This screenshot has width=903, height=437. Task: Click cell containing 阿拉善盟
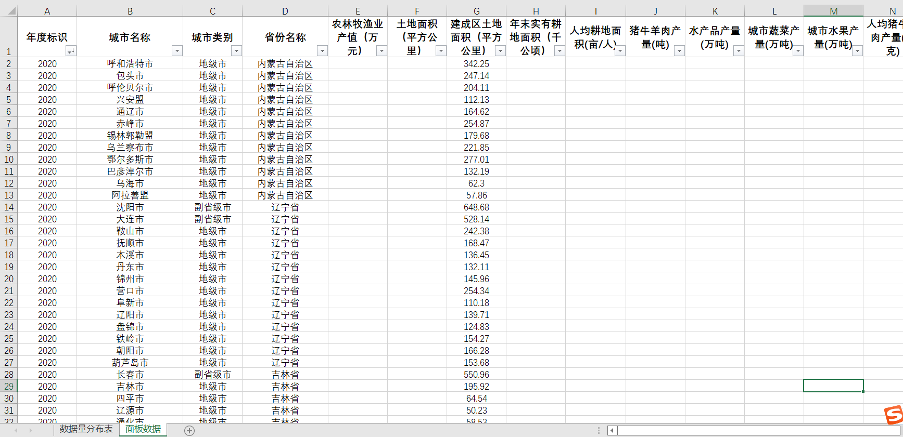(x=130, y=195)
